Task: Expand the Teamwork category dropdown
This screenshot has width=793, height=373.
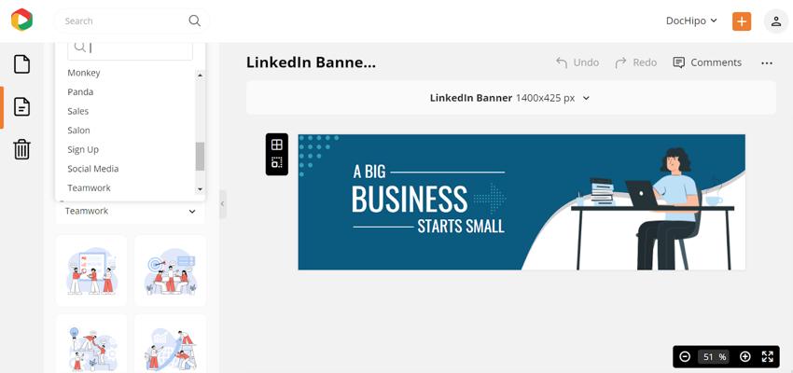Action: tap(131, 212)
